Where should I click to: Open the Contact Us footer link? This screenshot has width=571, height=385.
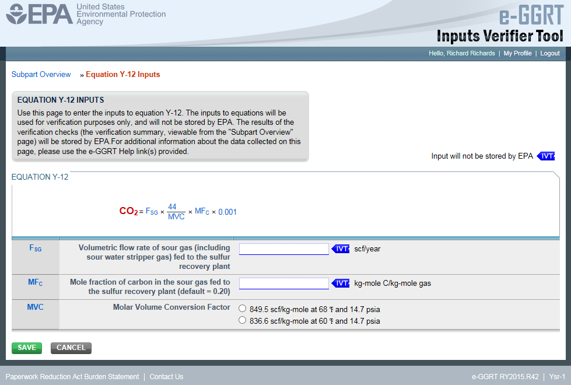coord(166,377)
